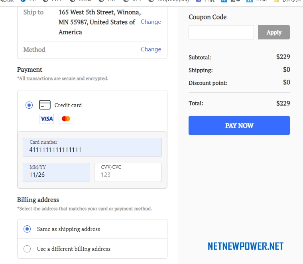Focus the Coupon Code input box

tap(221, 32)
